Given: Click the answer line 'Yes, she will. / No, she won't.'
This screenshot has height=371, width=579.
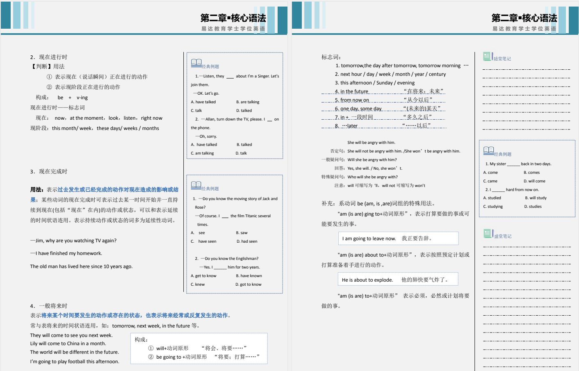Looking at the screenshot, I should point(375,168).
